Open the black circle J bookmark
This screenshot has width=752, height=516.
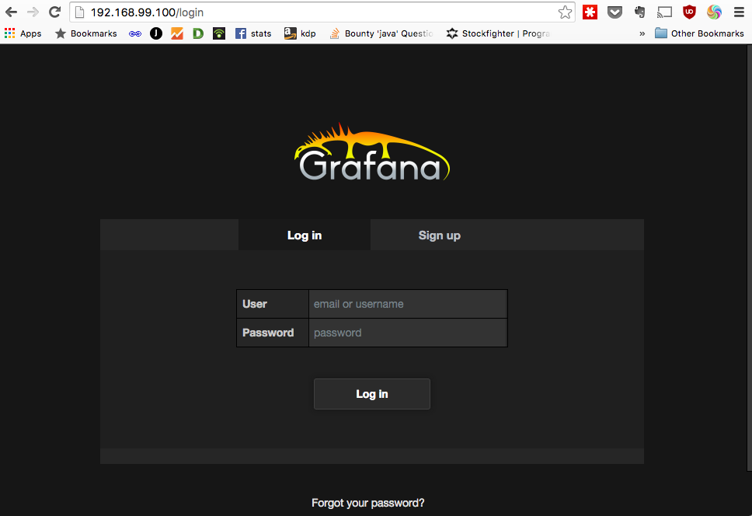(156, 33)
